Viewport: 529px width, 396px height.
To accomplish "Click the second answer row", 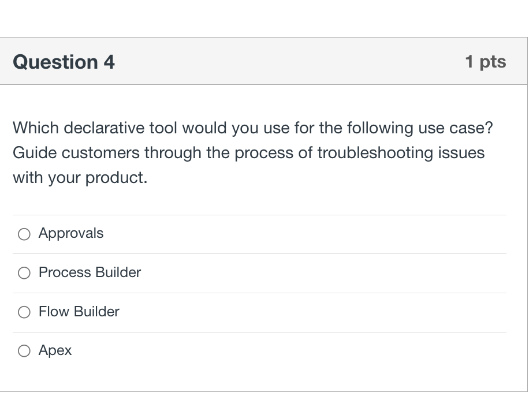I will coord(260,272).
